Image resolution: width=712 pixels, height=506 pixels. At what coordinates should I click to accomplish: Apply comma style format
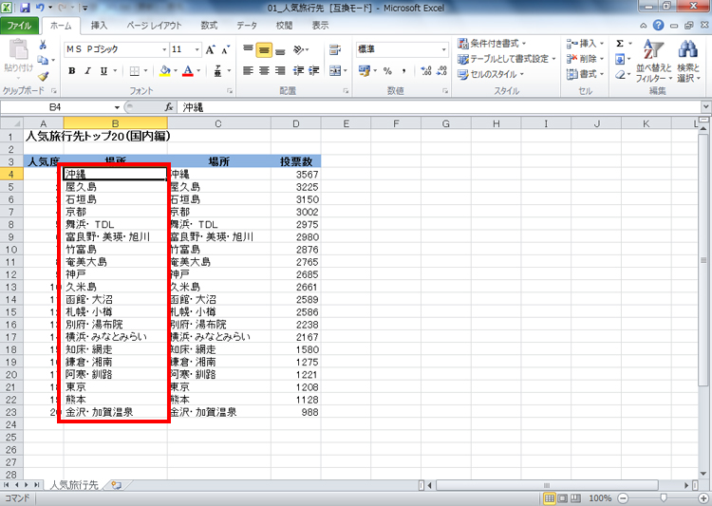403,71
